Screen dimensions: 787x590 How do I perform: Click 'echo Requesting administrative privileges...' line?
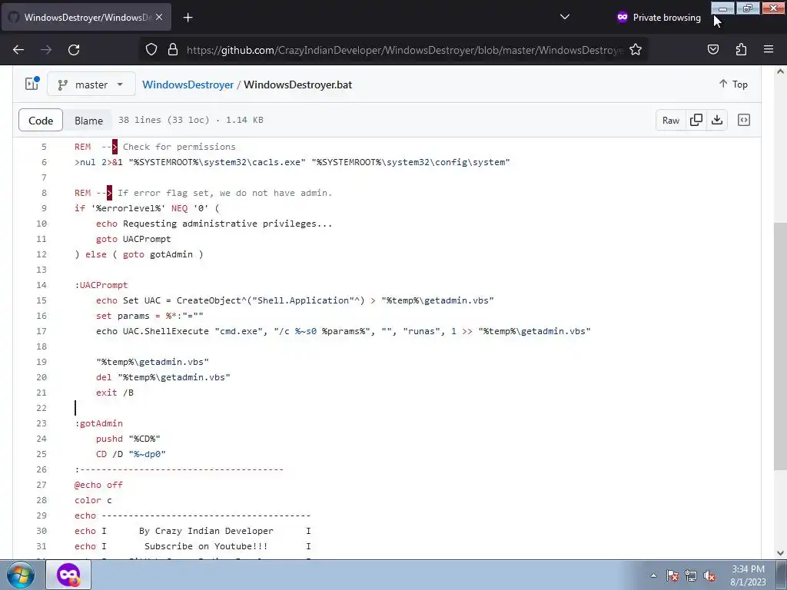coord(214,224)
